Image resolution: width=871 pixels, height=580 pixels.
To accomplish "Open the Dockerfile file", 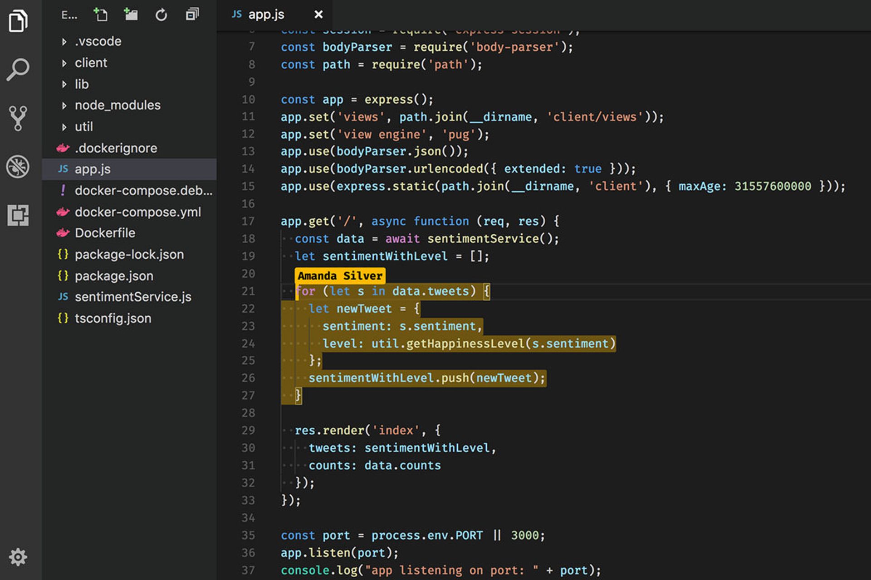I will (105, 233).
